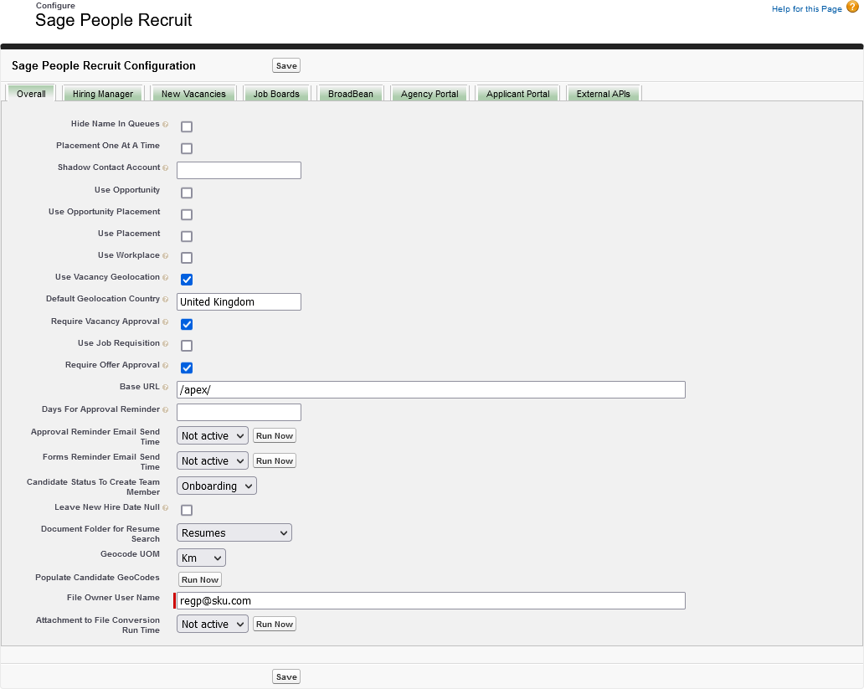The image size is (864, 689).
Task: Click help icon next to Default Geolocation Country
Action: tap(166, 300)
